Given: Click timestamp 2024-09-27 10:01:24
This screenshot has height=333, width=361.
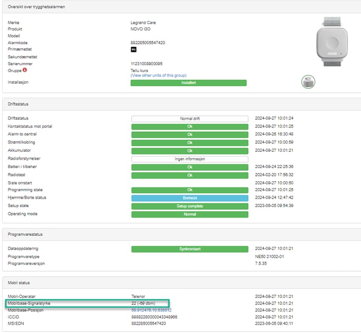Looking at the screenshot, I should point(274,118).
